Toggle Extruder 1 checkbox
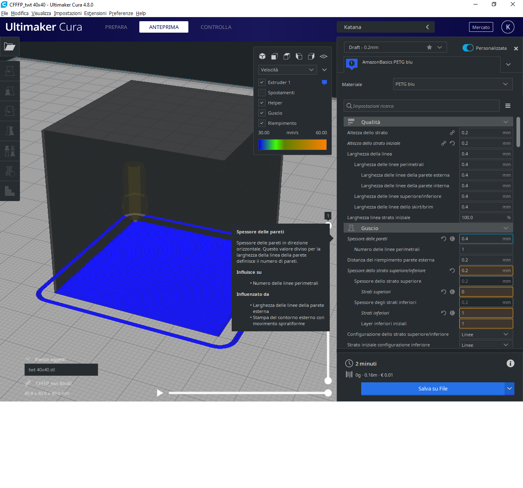The height and width of the screenshot is (488, 523). click(x=262, y=82)
